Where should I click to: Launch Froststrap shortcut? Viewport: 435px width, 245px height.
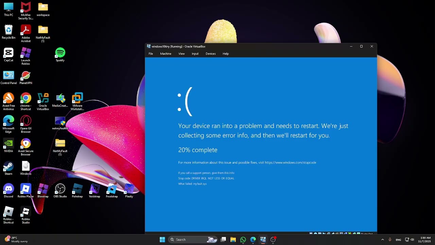pyautogui.click(x=112, y=191)
